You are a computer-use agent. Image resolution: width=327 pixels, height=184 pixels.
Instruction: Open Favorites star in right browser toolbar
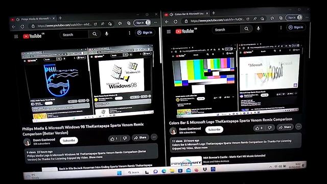[x=272, y=18]
